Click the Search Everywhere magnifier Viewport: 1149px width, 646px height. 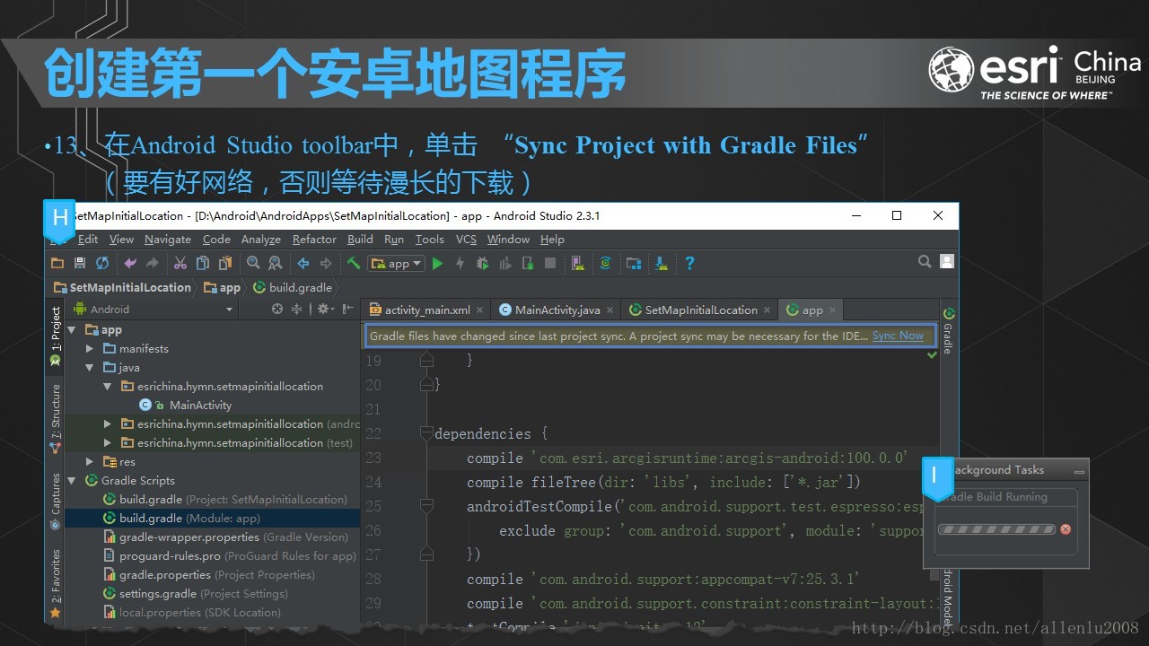coord(925,262)
